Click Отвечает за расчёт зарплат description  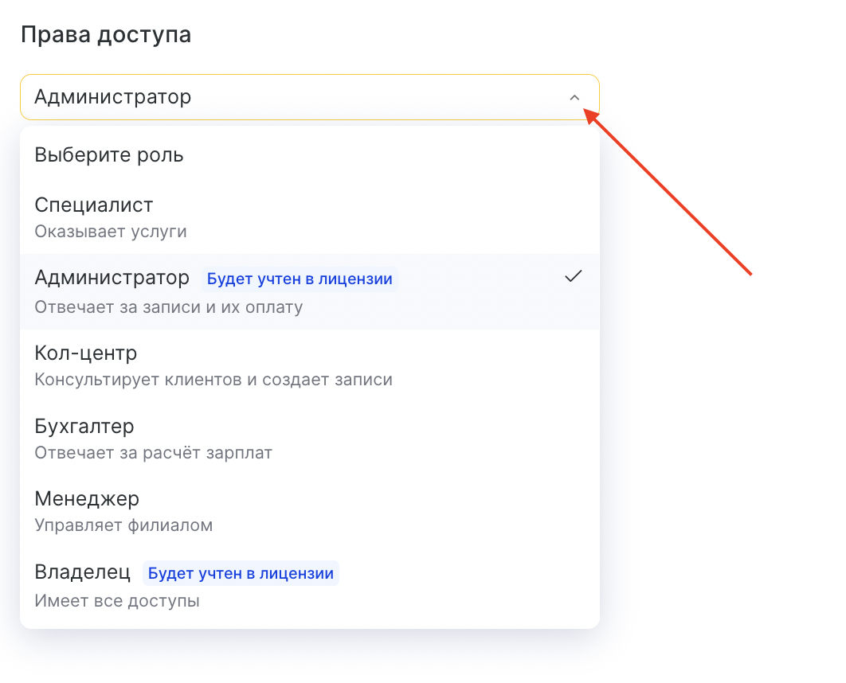click(x=154, y=453)
